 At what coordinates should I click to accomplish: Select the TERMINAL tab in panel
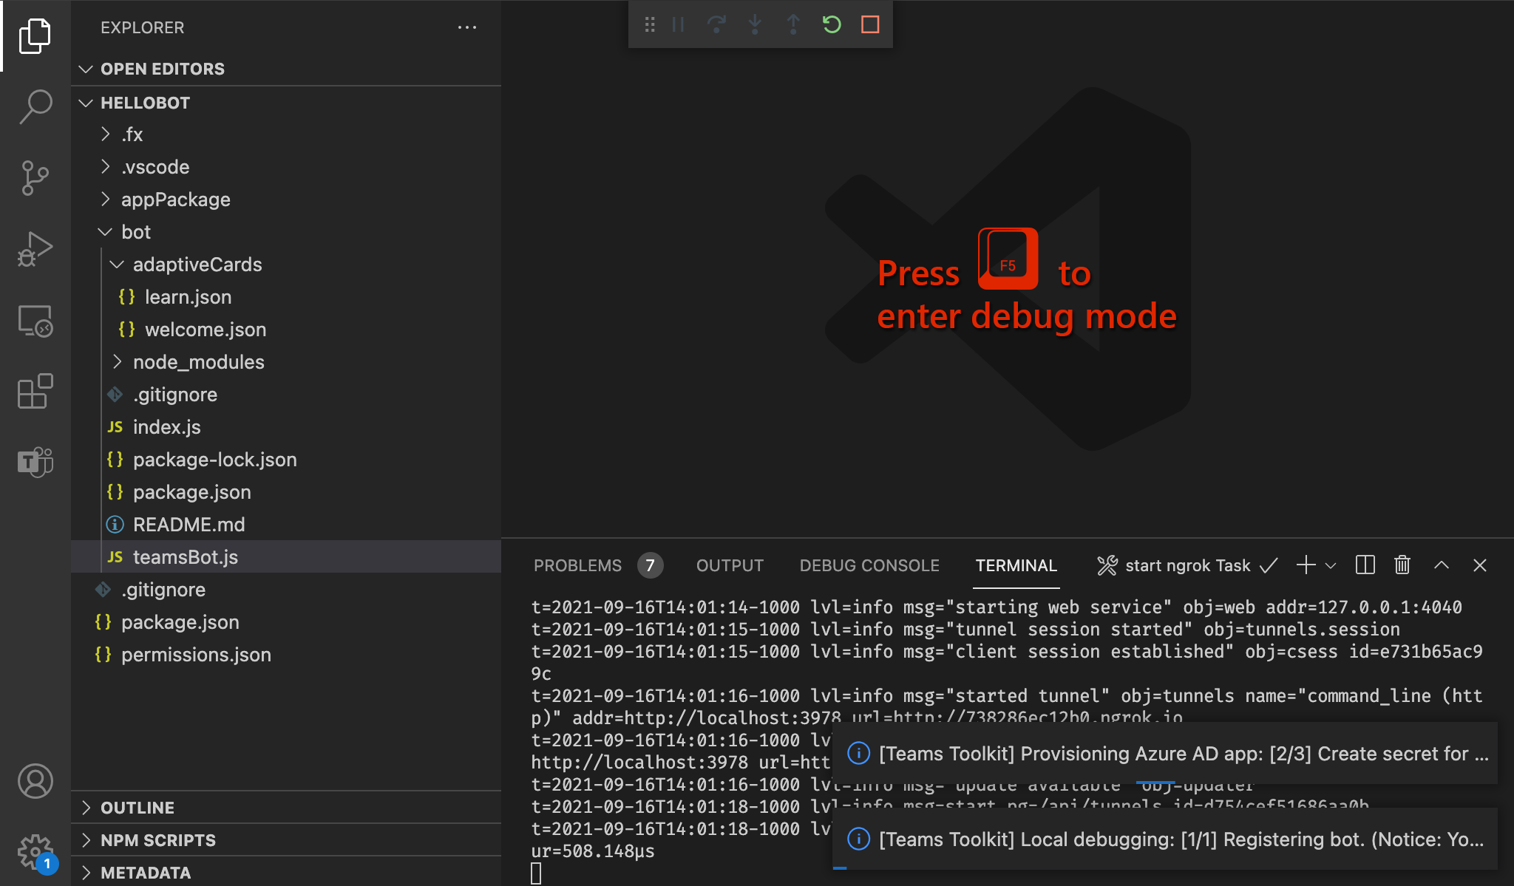(x=1014, y=565)
